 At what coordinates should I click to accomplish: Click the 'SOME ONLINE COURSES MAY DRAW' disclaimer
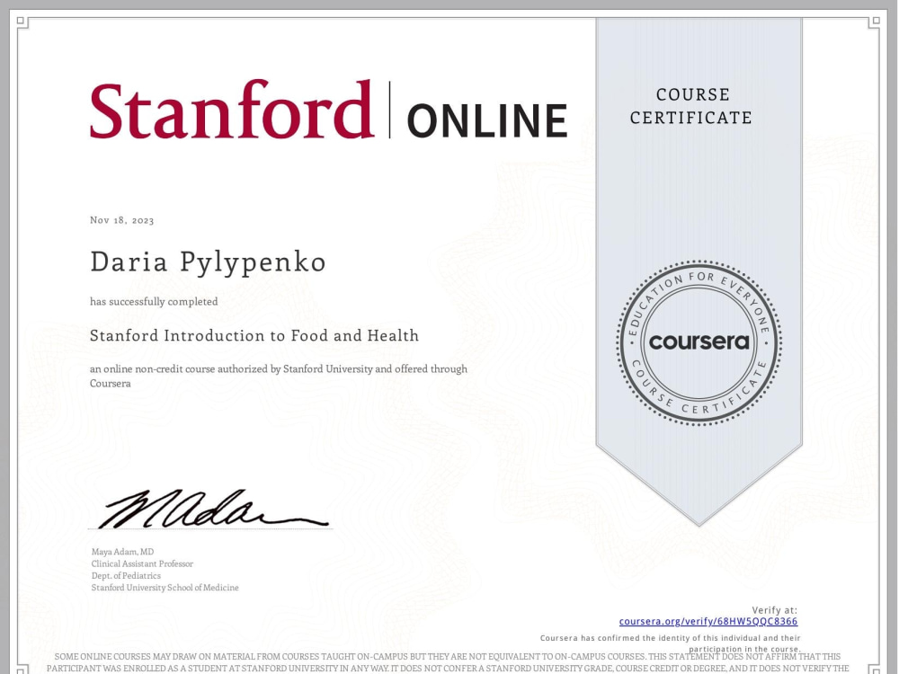(448, 662)
